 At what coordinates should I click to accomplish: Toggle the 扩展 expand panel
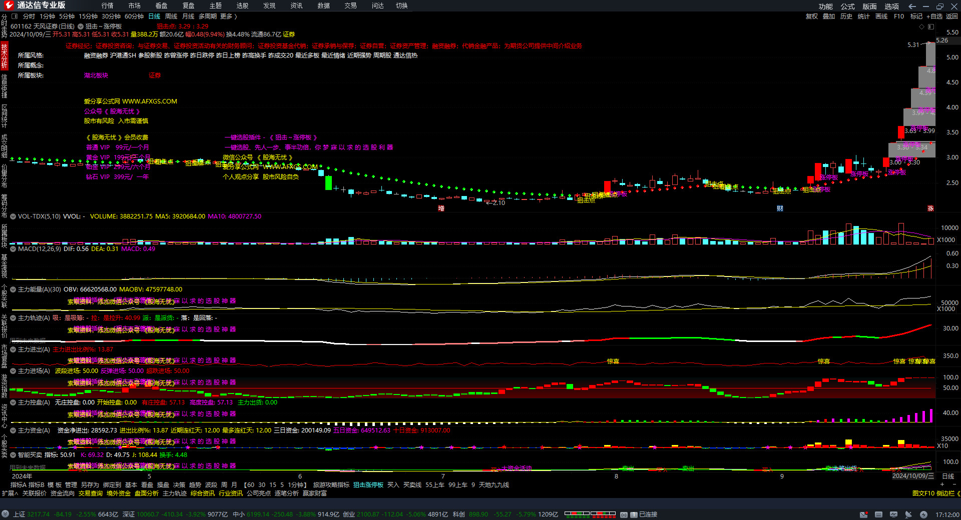[10, 493]
